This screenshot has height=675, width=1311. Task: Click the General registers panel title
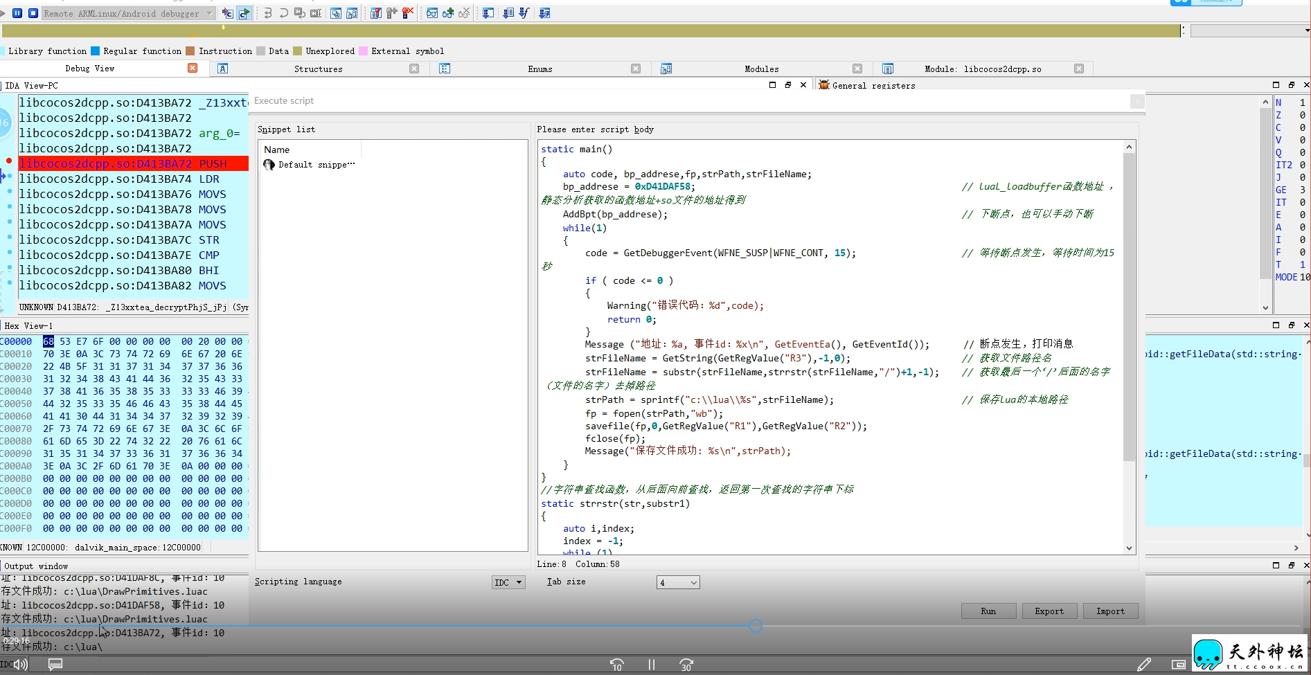pyautogui.click(x=873, y=86)
